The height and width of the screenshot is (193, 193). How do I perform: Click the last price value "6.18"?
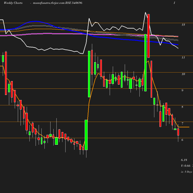[x=184, y=160]
